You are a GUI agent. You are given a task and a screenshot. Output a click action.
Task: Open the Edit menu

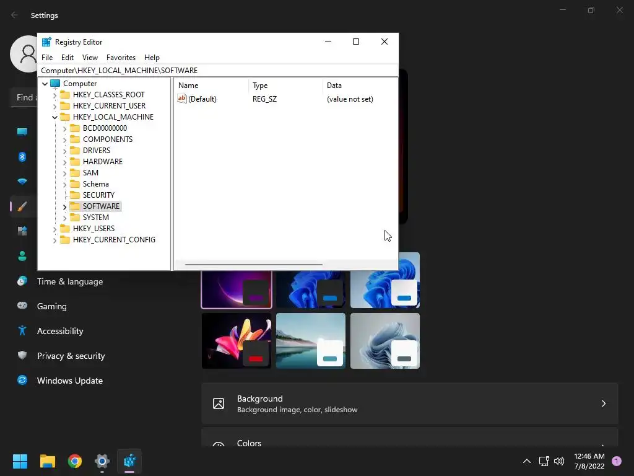(x=67, y=58)
